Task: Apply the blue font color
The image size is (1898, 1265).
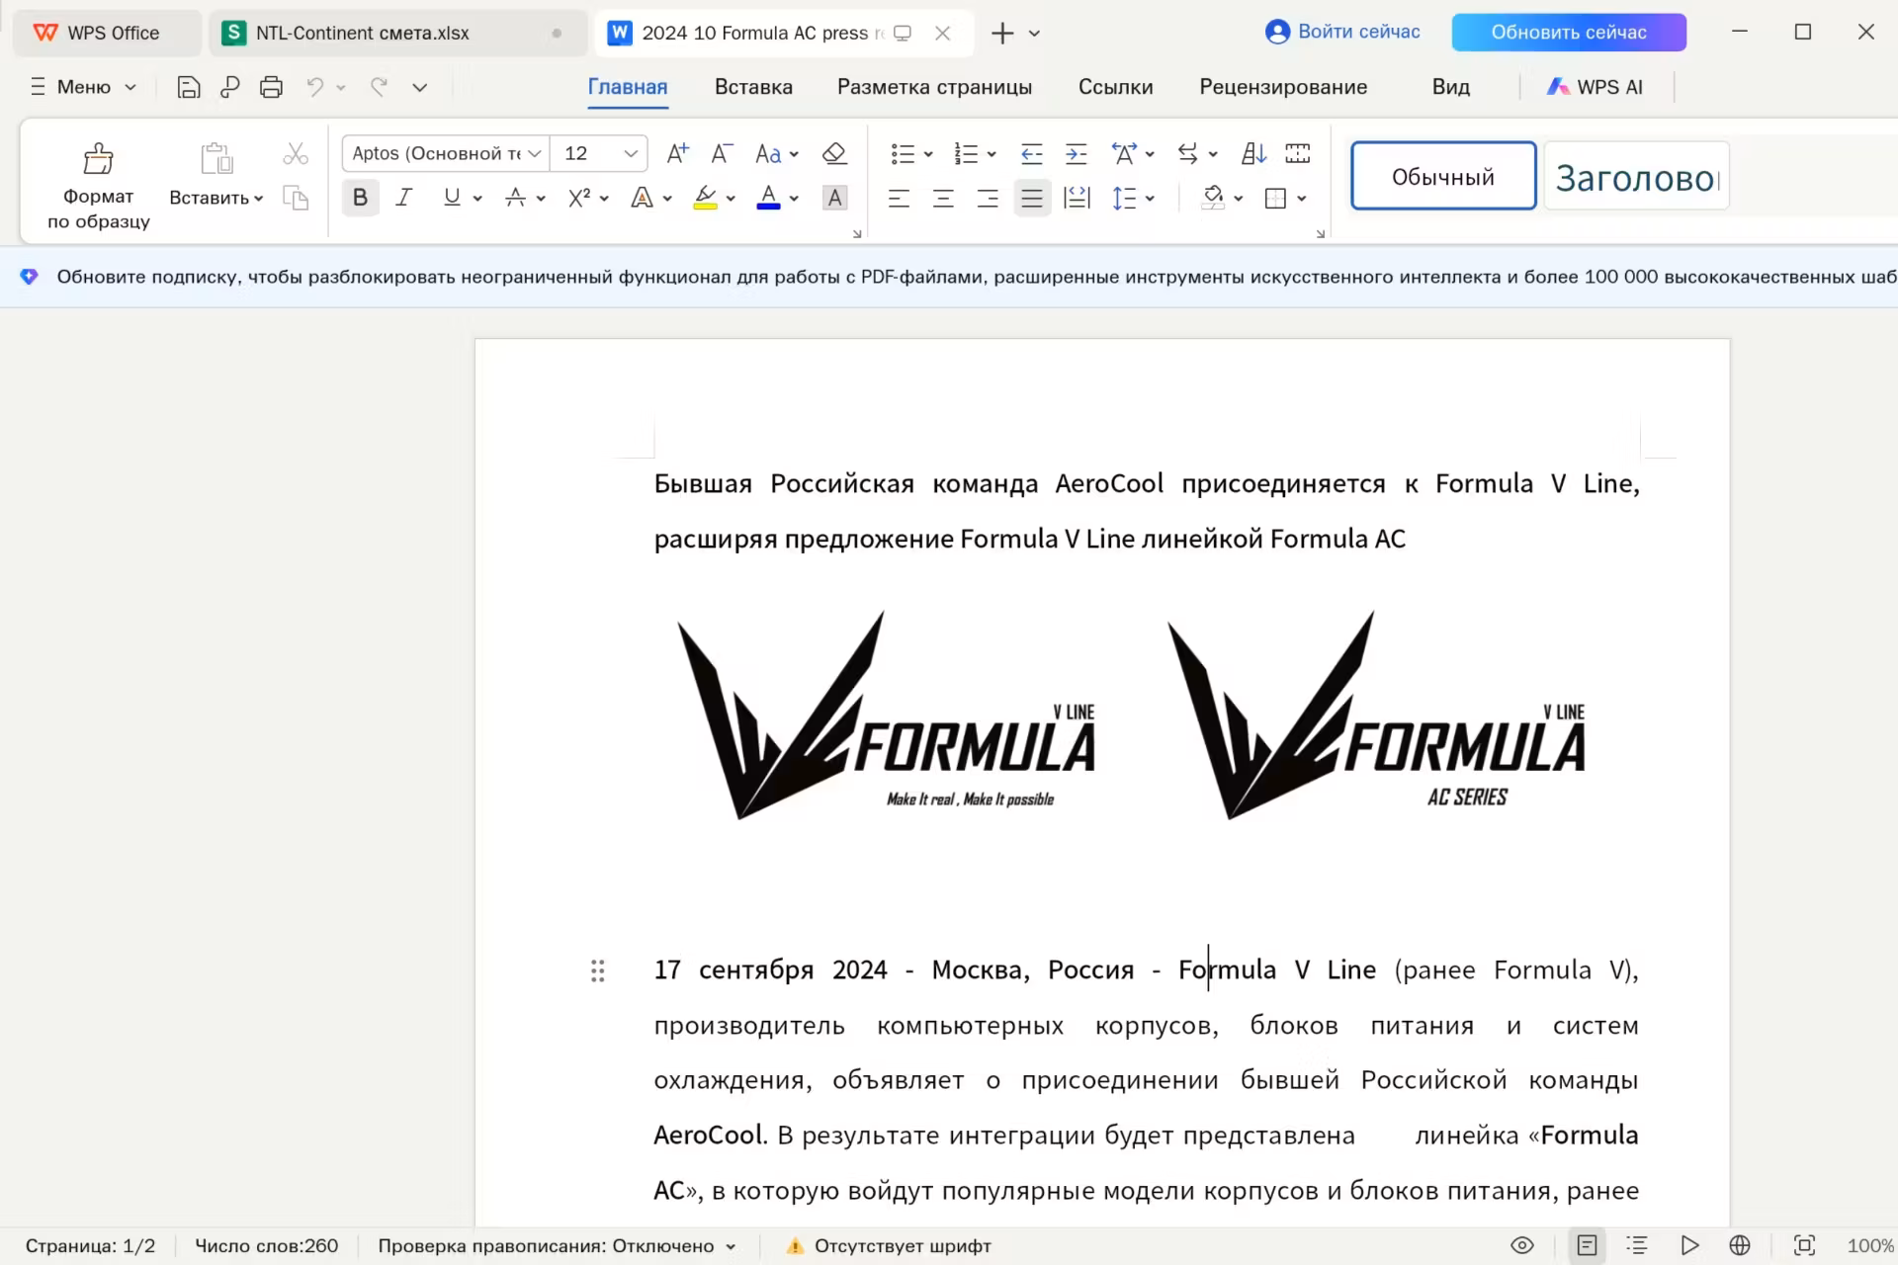Action: click(x=768, y=198)
